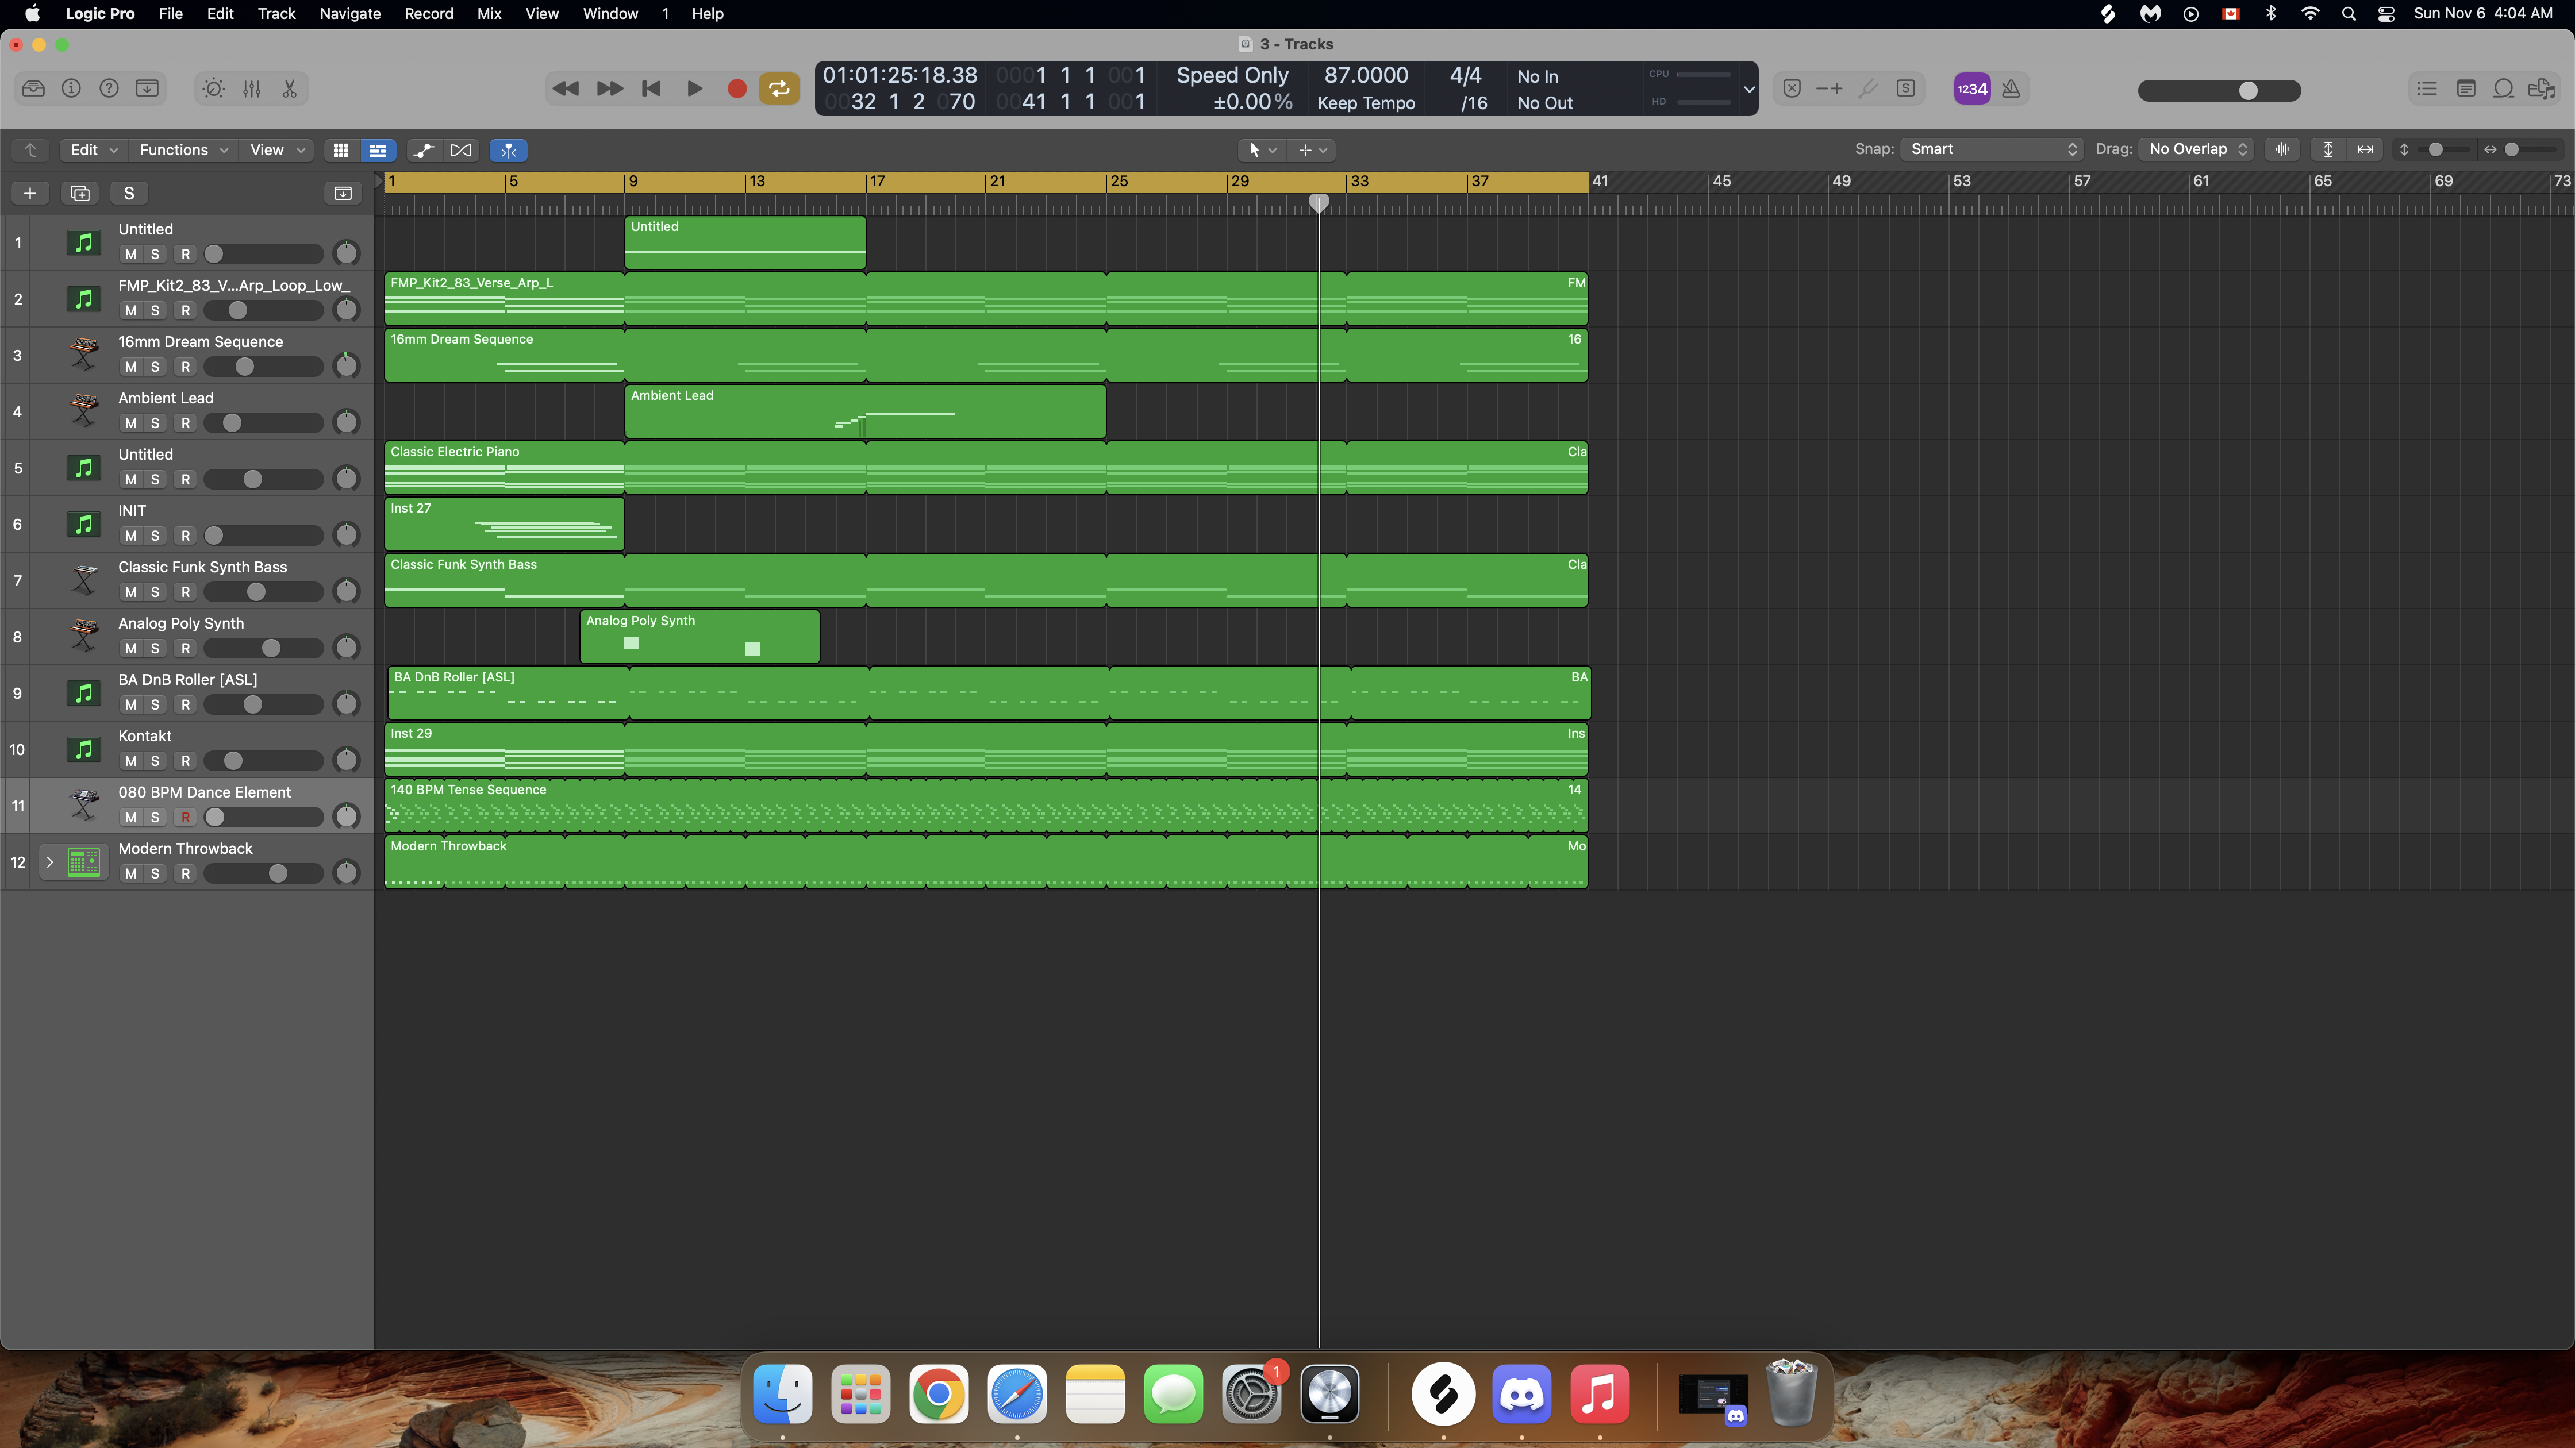Click the Go to Beginning button
This screenshot has height=1448, width=2575.
(x=651, y=89)
